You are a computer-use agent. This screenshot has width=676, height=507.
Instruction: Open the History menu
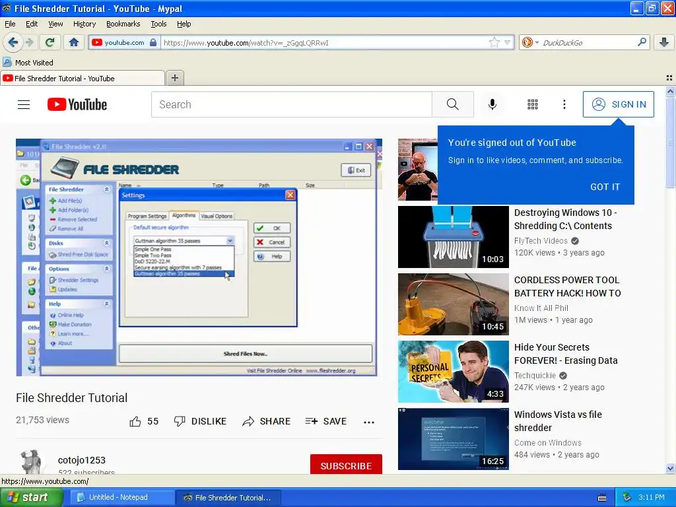84,24
